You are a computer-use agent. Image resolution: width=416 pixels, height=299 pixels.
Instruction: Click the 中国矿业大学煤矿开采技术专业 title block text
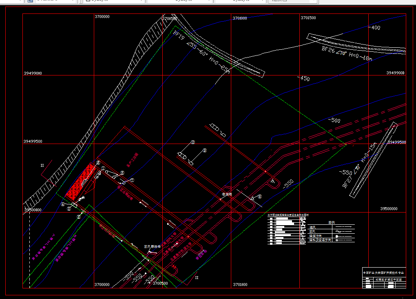(x=384, y=272)
